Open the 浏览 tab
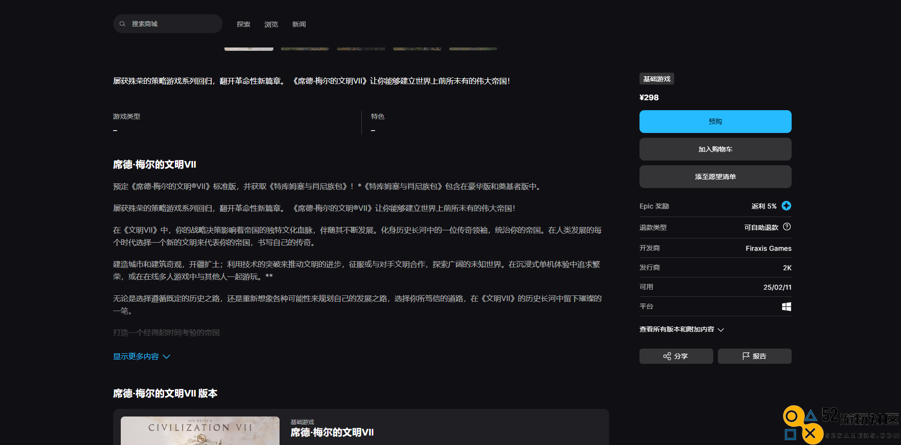 (271, 24)
